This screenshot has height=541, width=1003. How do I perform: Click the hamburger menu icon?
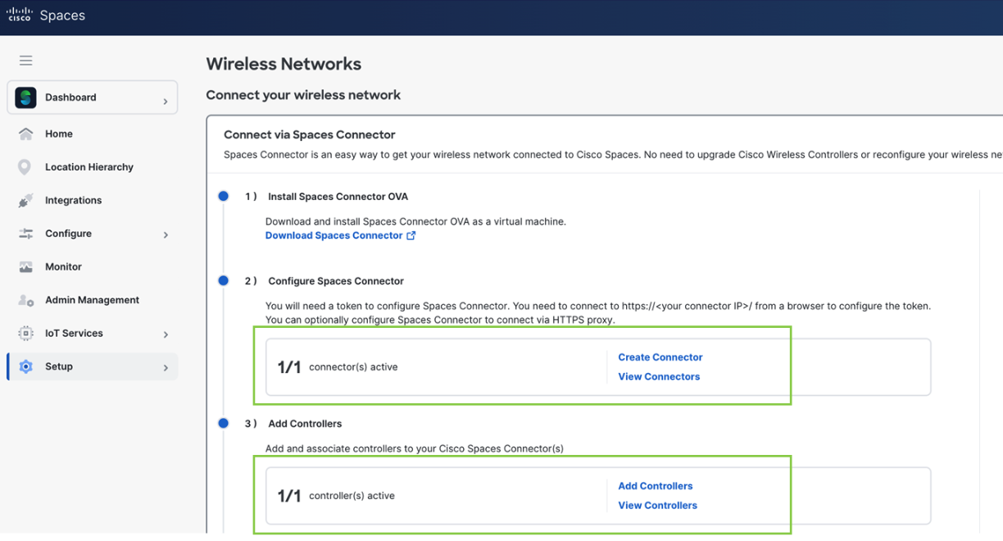(x=26, y=61)
